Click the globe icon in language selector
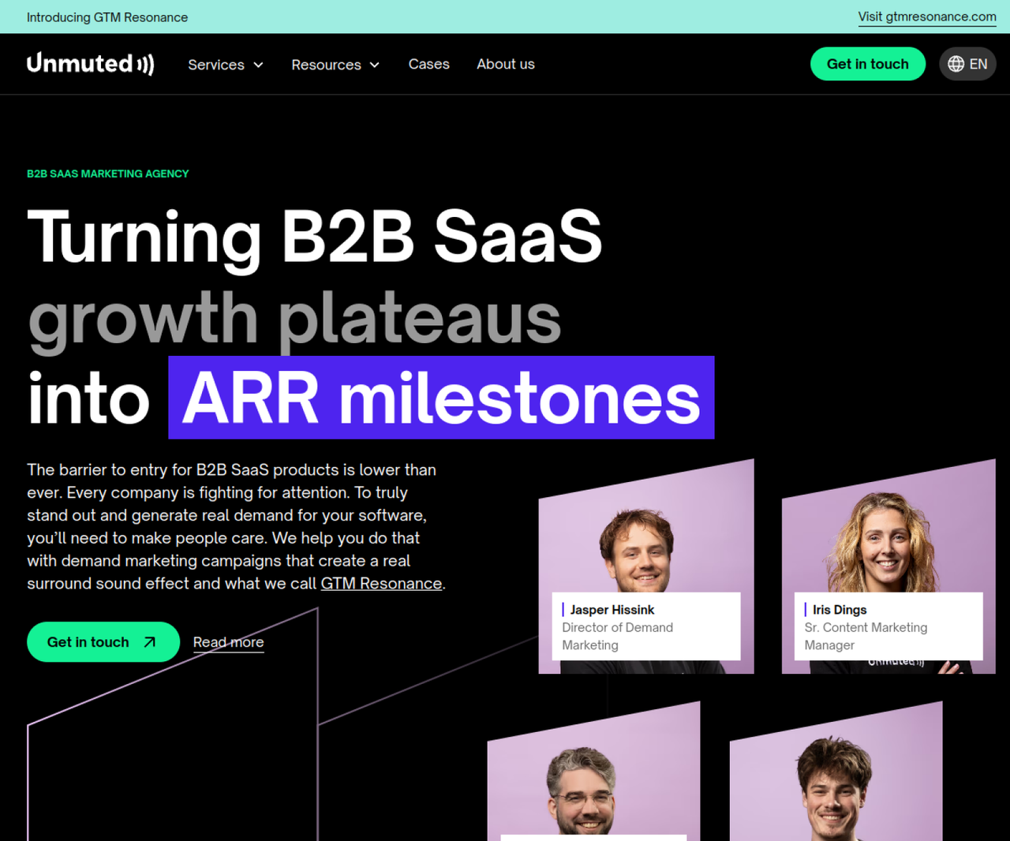 pos(956,64)
